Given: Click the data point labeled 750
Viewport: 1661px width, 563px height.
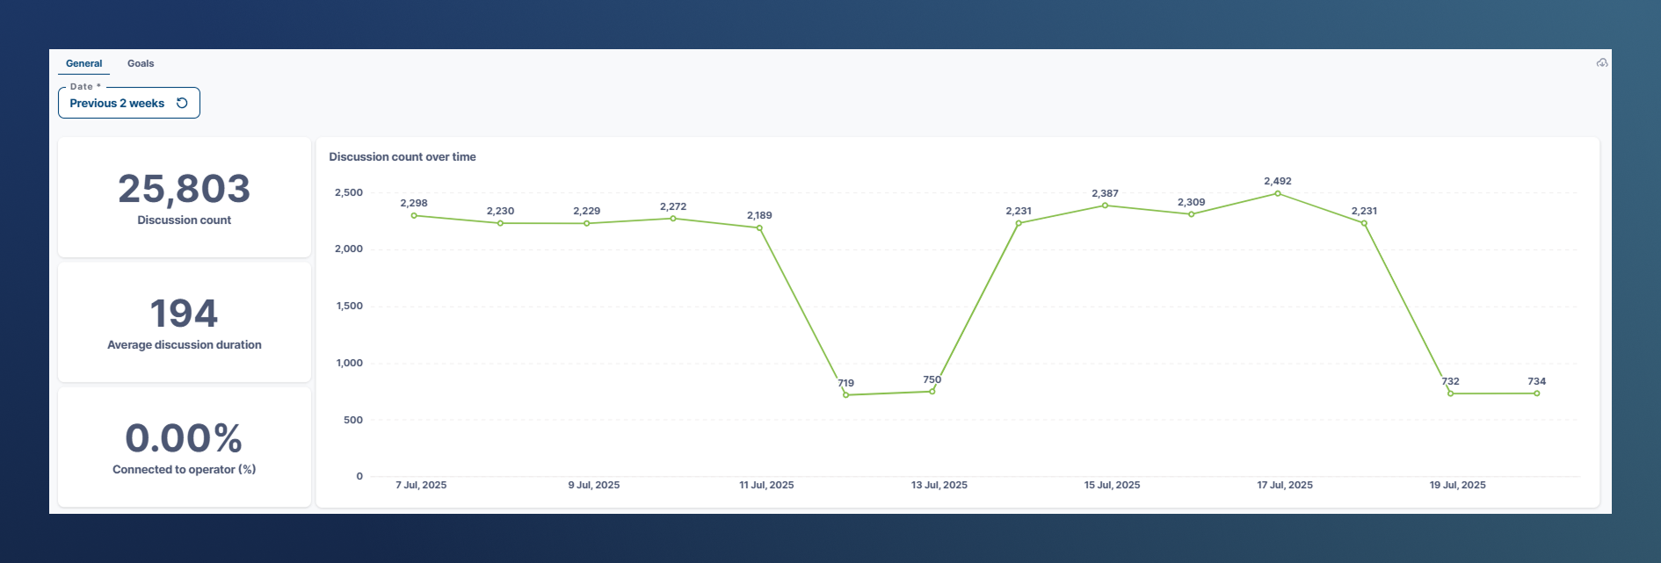Looking at the screenshot, I should [932, 391].
